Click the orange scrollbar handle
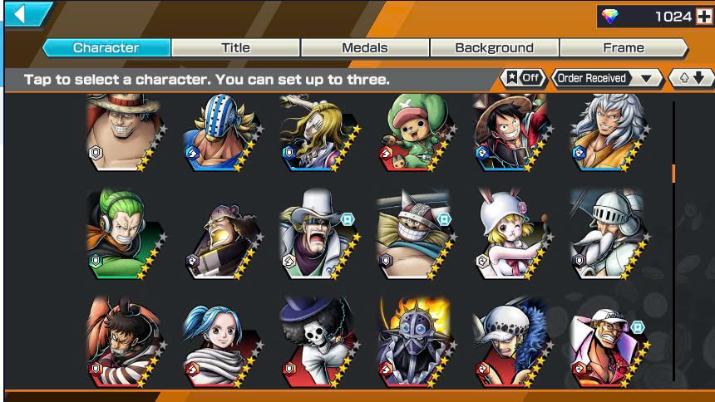The width and height of the screenshot is (715, 402). coord(673,174)
